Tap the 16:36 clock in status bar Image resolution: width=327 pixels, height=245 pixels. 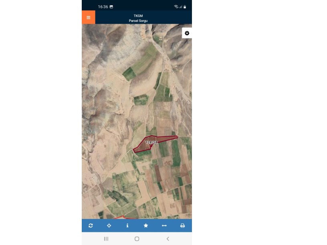pos(103,7)
